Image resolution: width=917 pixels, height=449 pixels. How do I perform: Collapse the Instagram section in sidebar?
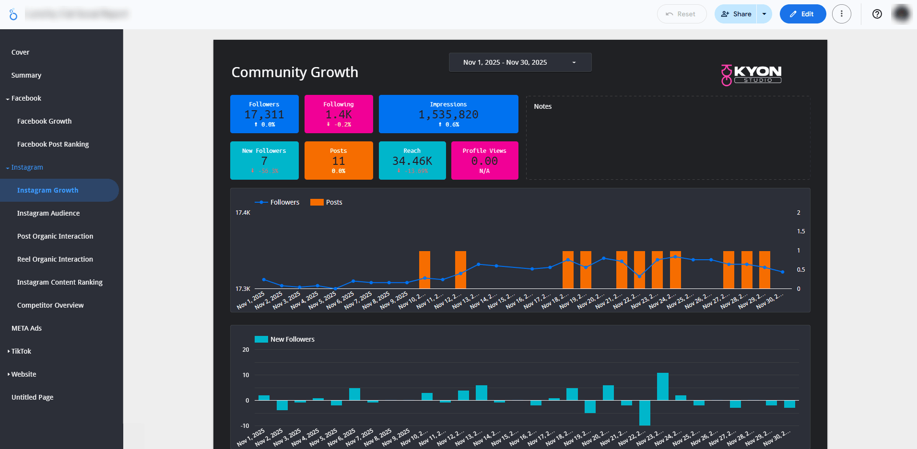[x=8, y=168]
